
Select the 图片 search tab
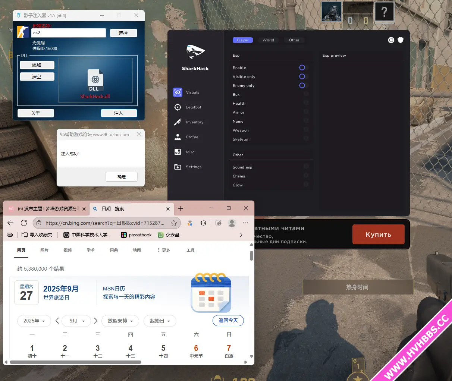tap(44, 250)
